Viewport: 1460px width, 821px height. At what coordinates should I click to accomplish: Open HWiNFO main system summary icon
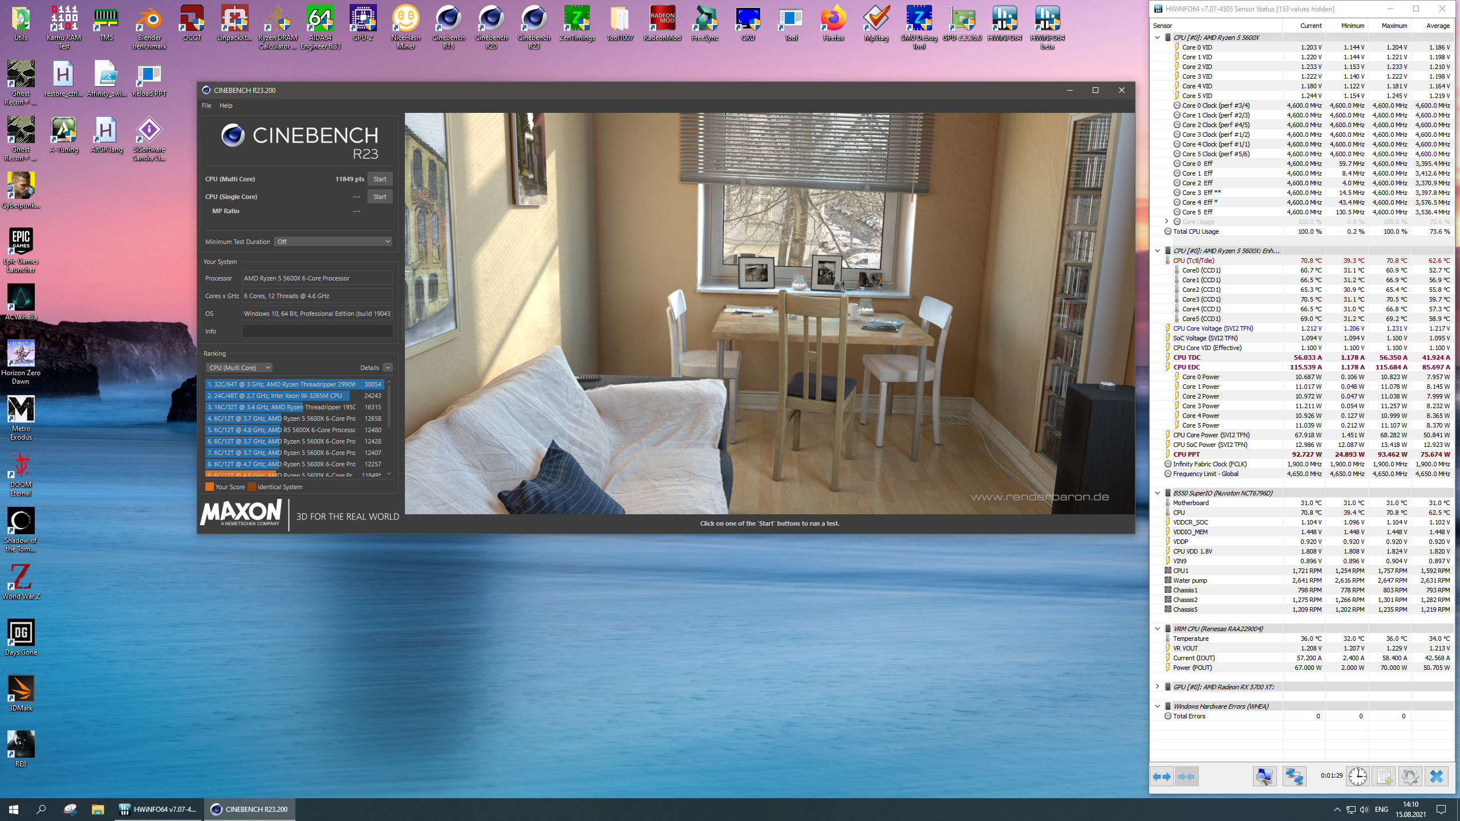pos(1264,776)
